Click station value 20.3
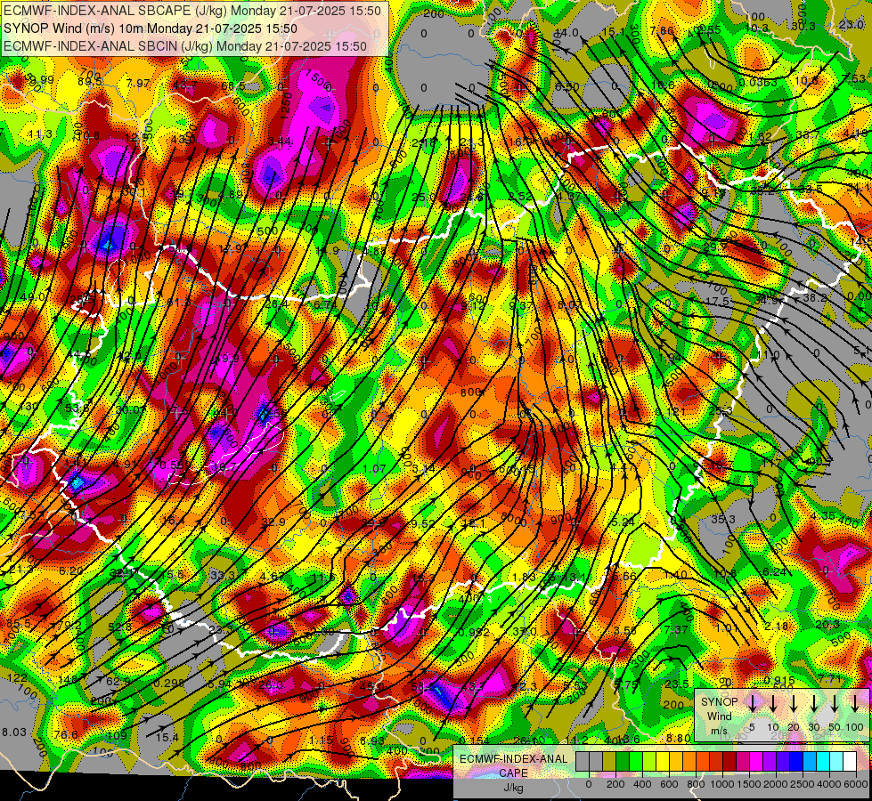872x801 pixels. coord(827,625)
